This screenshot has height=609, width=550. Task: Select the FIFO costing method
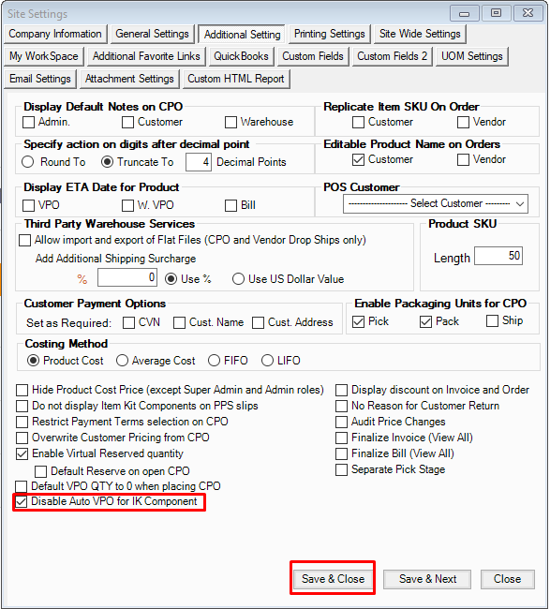pos(214,361)
